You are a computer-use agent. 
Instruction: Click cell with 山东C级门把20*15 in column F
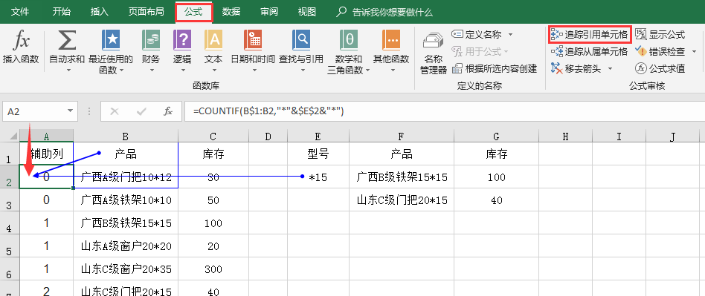[x=402, y=200]
